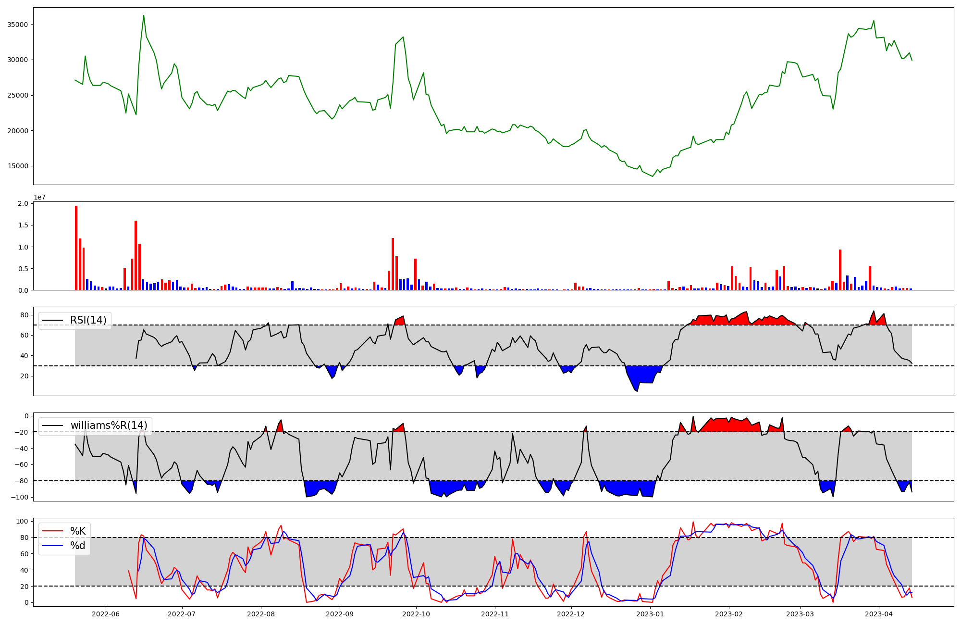Click the -100 tick on Williams %R axis
The image size is (961, 625).
(x=20, y=497)
